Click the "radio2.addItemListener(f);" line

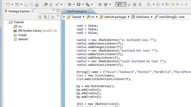coord(98,58)
